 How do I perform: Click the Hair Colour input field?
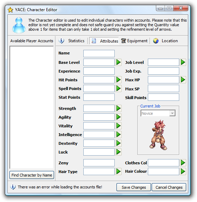click(x=164, y=171)
